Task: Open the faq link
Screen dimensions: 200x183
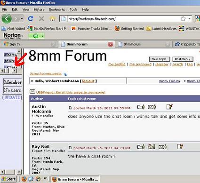Action: (x=190, y=64)
